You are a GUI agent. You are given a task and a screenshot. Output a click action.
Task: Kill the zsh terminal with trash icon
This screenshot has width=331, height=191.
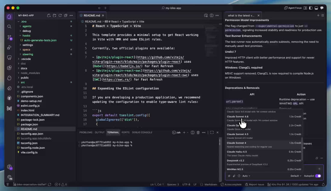coord(198,132)
